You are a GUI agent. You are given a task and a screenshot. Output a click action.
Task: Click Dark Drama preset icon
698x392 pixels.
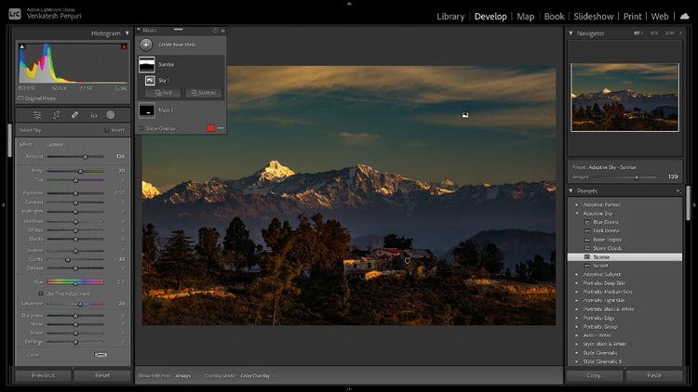tap(586, 230)
